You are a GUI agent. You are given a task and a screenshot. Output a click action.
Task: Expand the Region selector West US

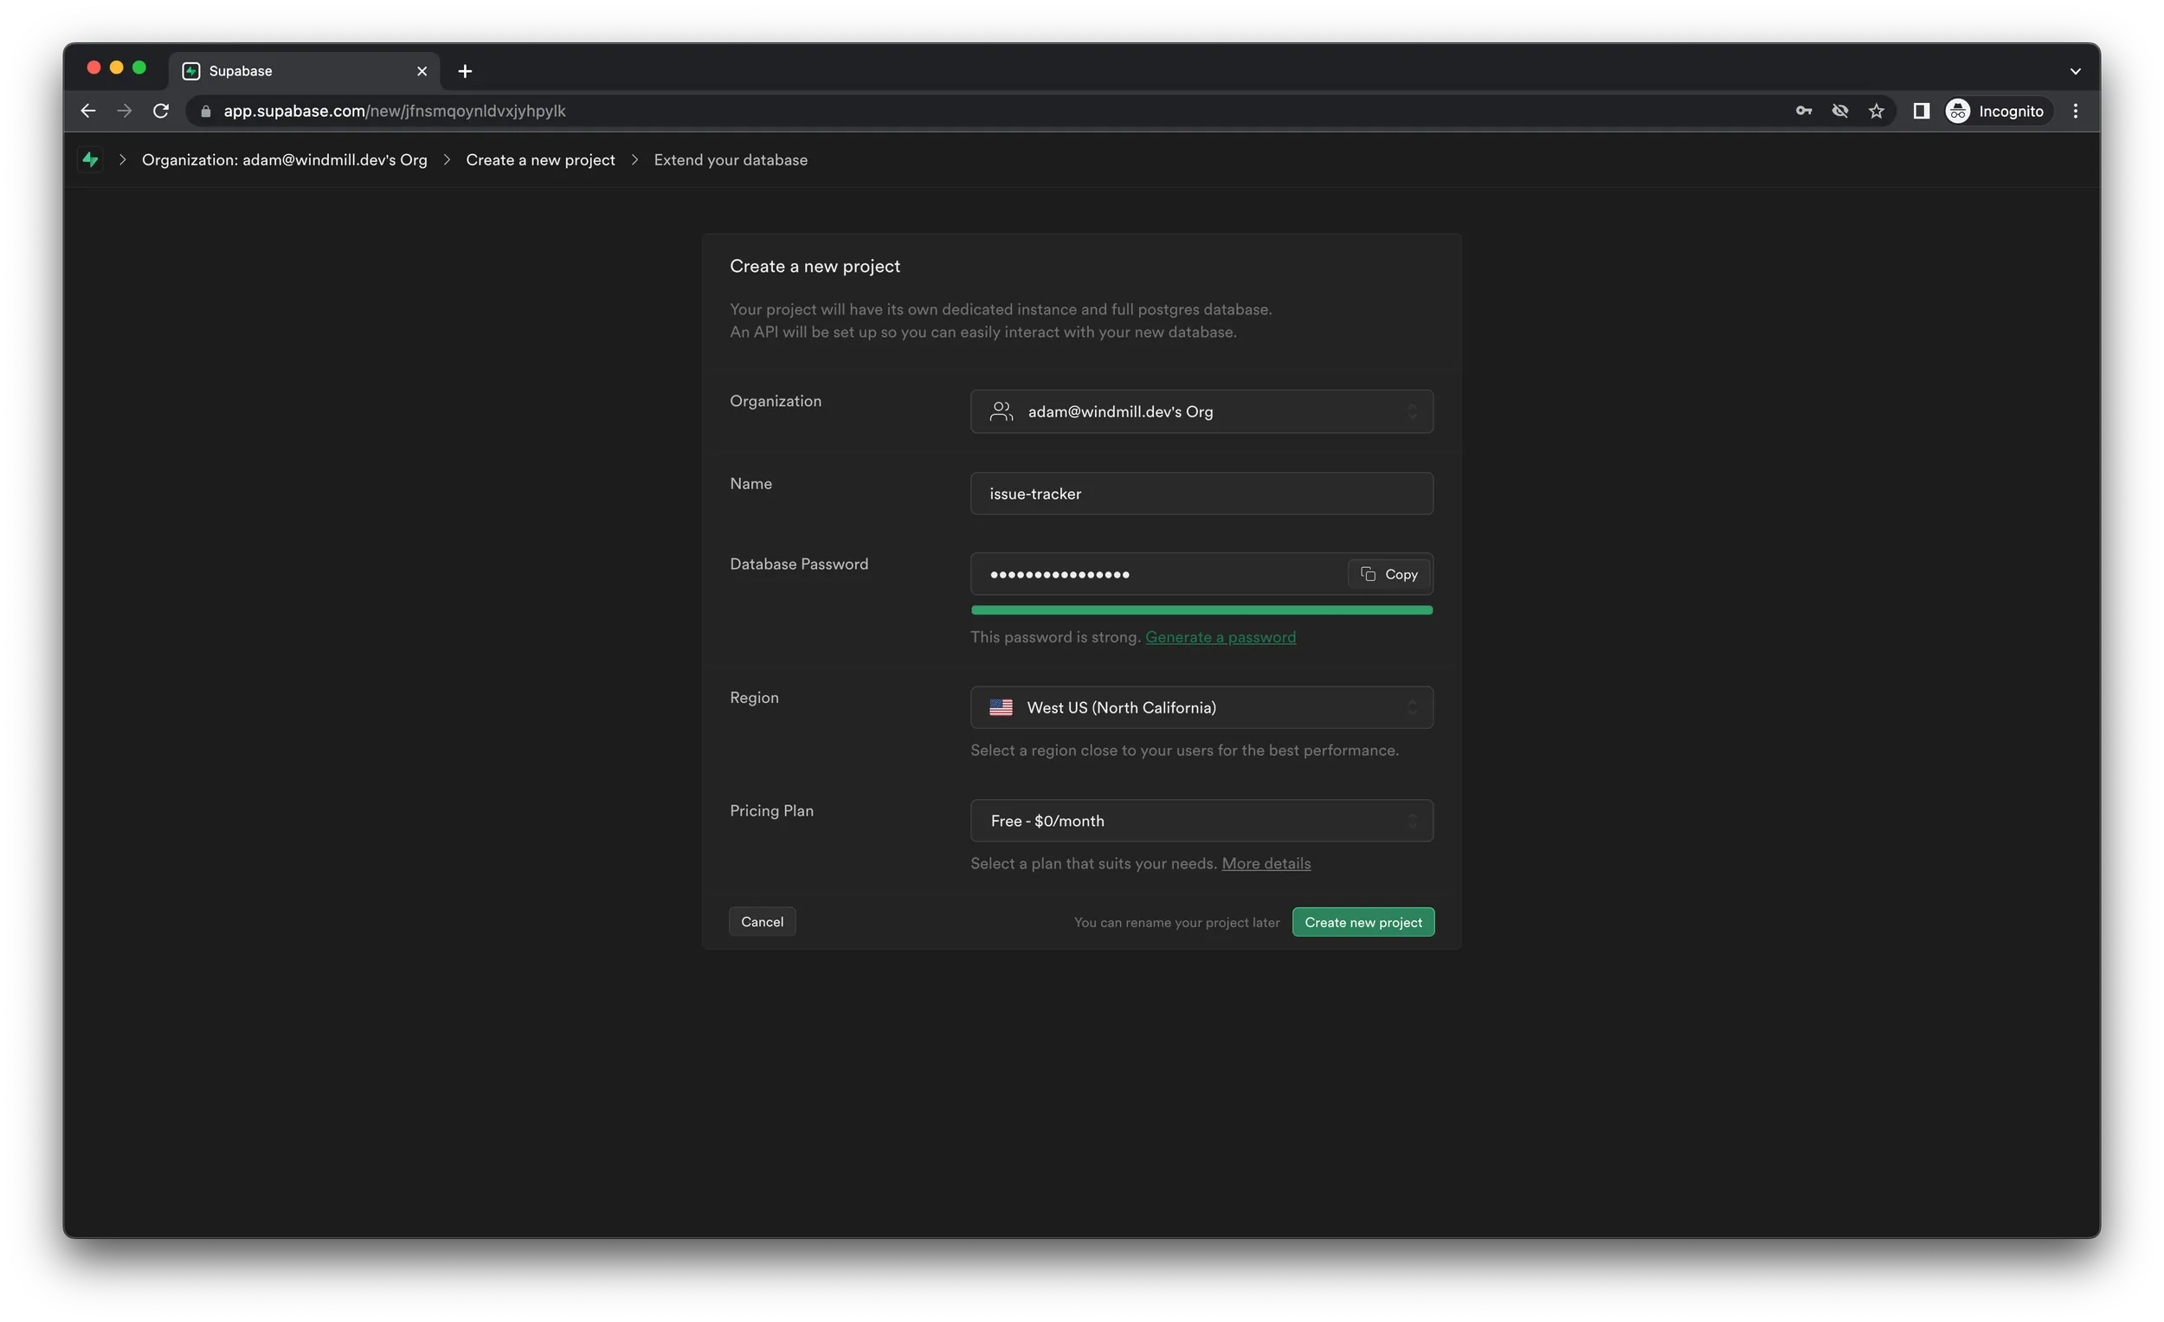click(1201, 707)
